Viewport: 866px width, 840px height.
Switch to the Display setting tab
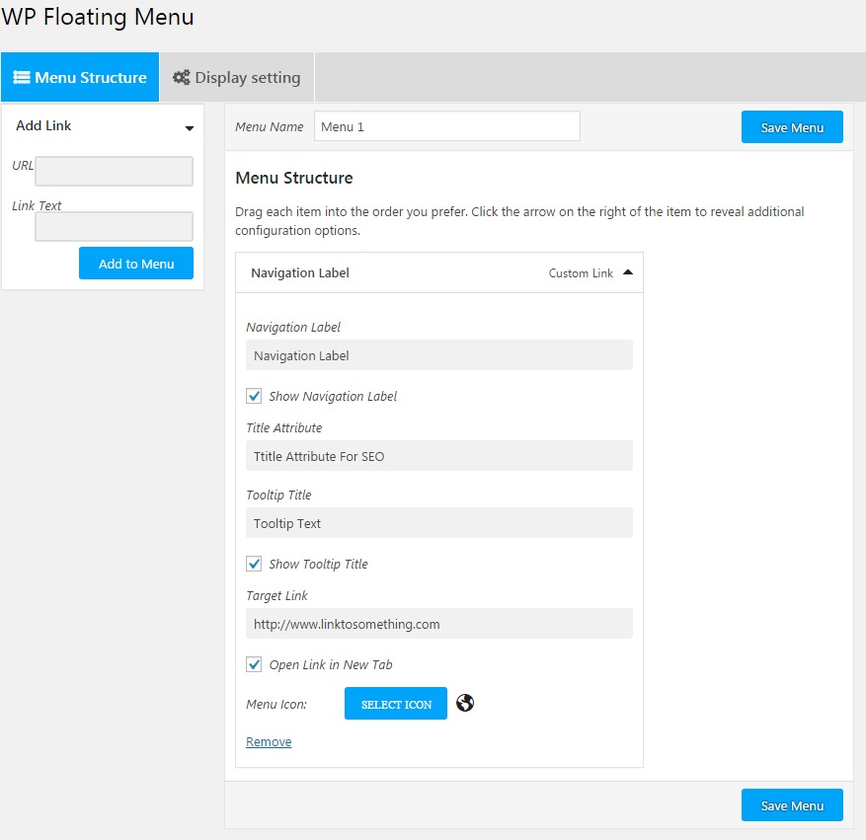coord(237,77)
